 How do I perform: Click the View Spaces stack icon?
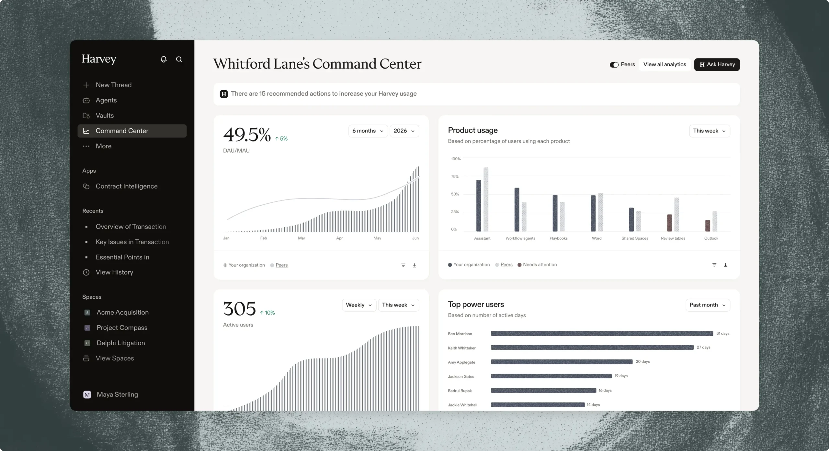(86, 358)
